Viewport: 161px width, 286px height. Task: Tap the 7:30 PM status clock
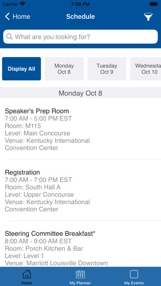coord(80,4)
